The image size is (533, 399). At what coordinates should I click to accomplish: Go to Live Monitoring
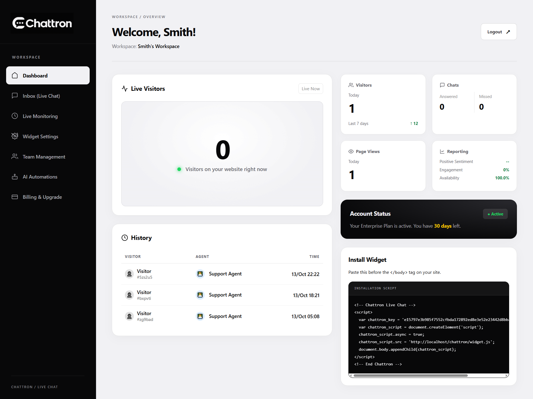coord(48,116)
